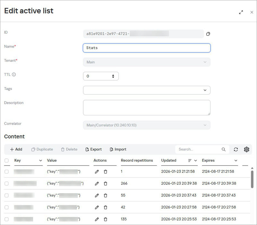Select the 2026-01-23 20:37:43 updated cell
The image size is (257, 225).
(179, 195)
